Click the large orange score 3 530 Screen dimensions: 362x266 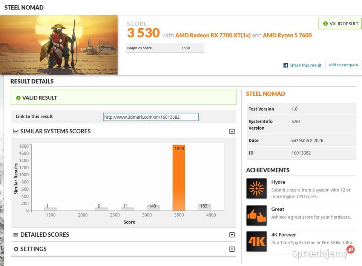143,33
